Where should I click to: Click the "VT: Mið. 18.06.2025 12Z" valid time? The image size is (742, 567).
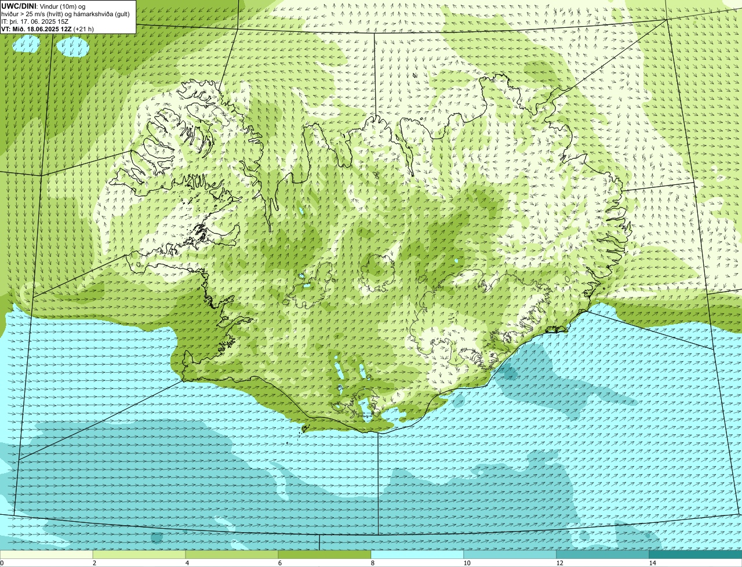pyautogui.click(x=37, y=29)
